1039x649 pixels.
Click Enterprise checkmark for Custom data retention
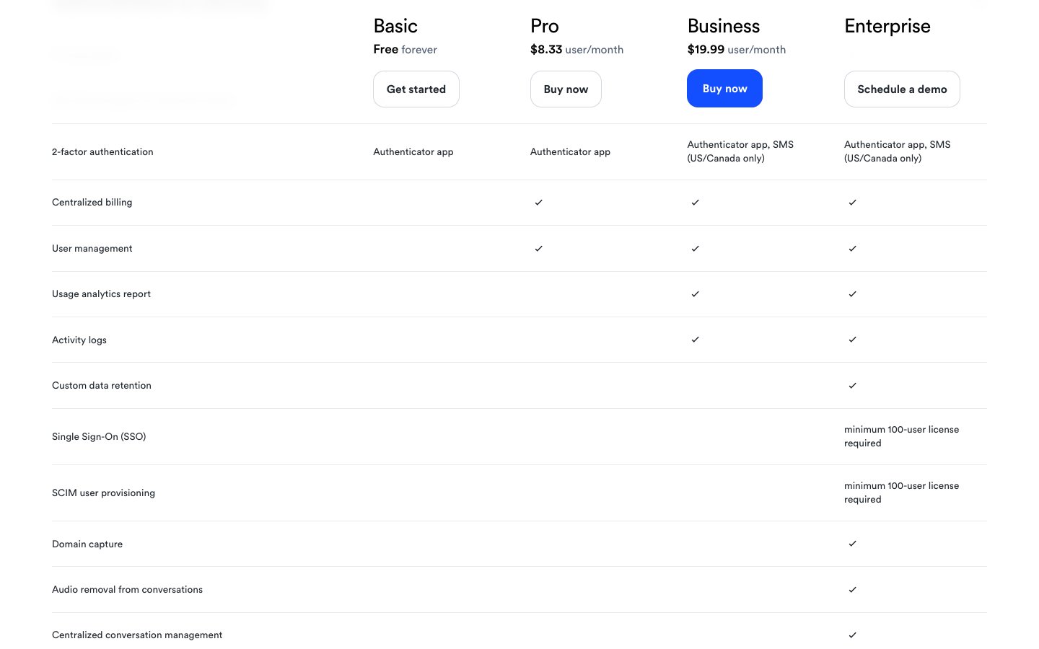852,386
